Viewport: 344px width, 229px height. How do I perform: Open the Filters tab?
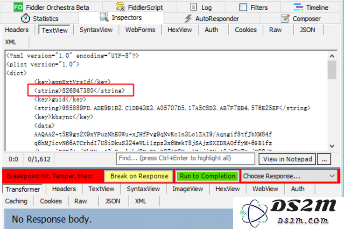point(253,7)
